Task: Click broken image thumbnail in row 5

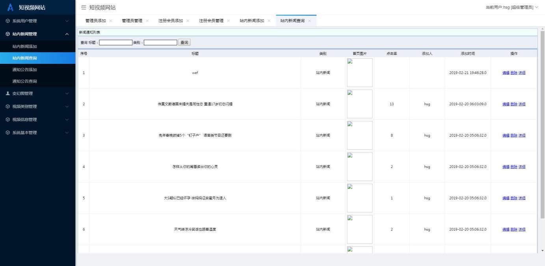Action: point(359,198)
